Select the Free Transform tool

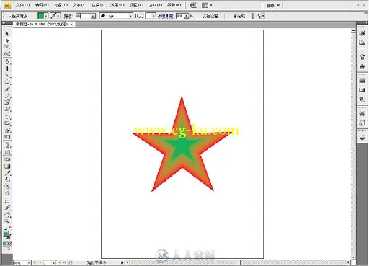(x=7, y=137)
